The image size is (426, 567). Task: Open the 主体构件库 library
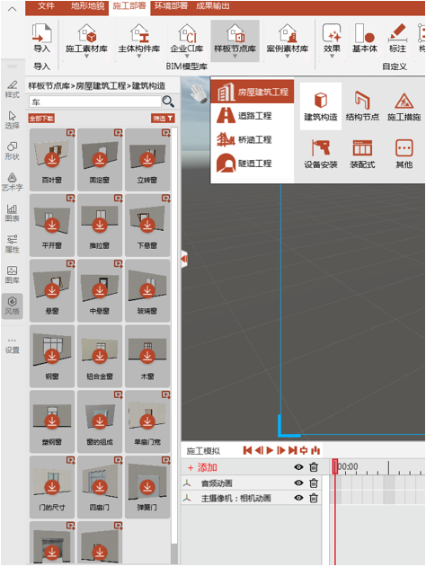[139, 38]
